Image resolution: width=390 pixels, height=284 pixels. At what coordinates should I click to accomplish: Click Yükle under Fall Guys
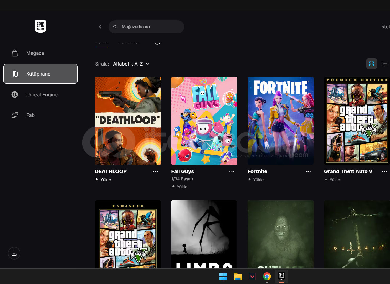click(179, 187)
